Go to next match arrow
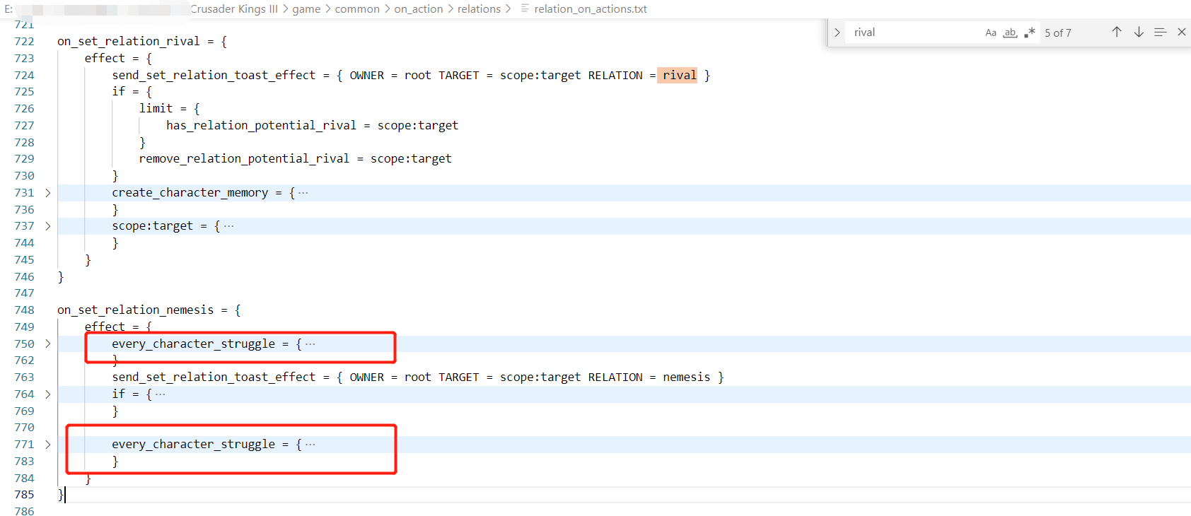The width and height of the screenshot is (1191, 516). click(1139, 32)
